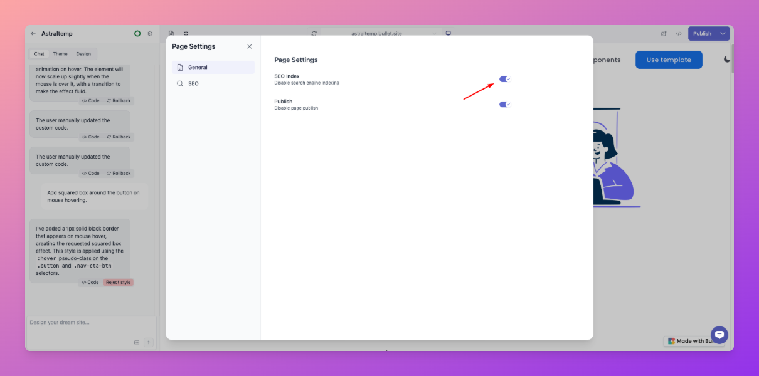
Task: Toggle the SEO Index switch
Action: [505, 79]
